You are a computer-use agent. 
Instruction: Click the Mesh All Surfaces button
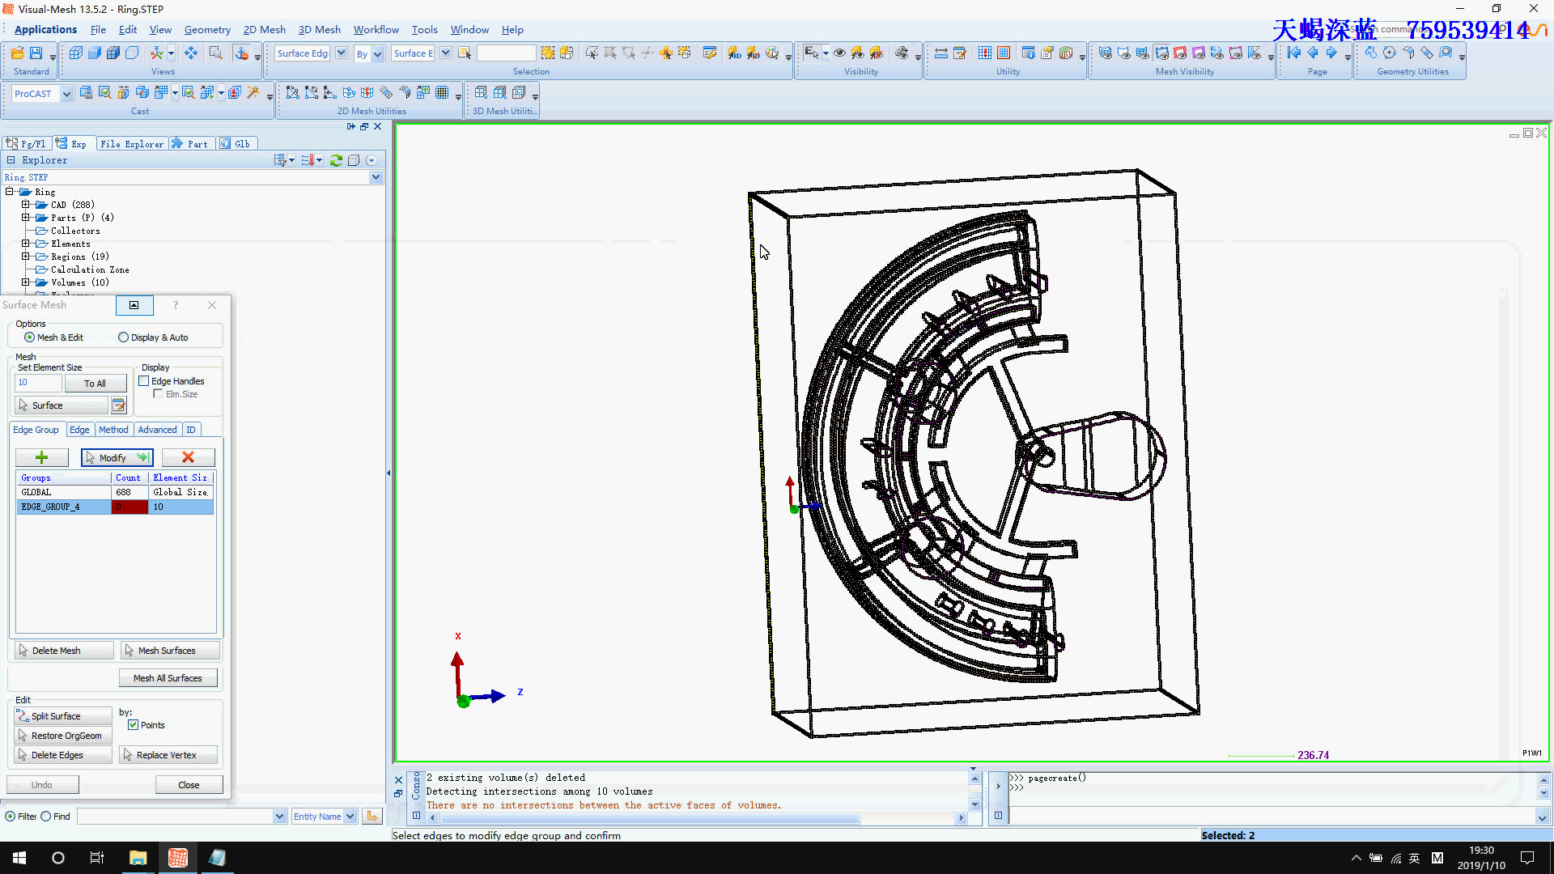[x=168, y=678]
